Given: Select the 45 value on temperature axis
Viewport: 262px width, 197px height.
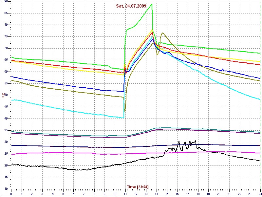Looking at the screenshot, I should click(6, 107).
